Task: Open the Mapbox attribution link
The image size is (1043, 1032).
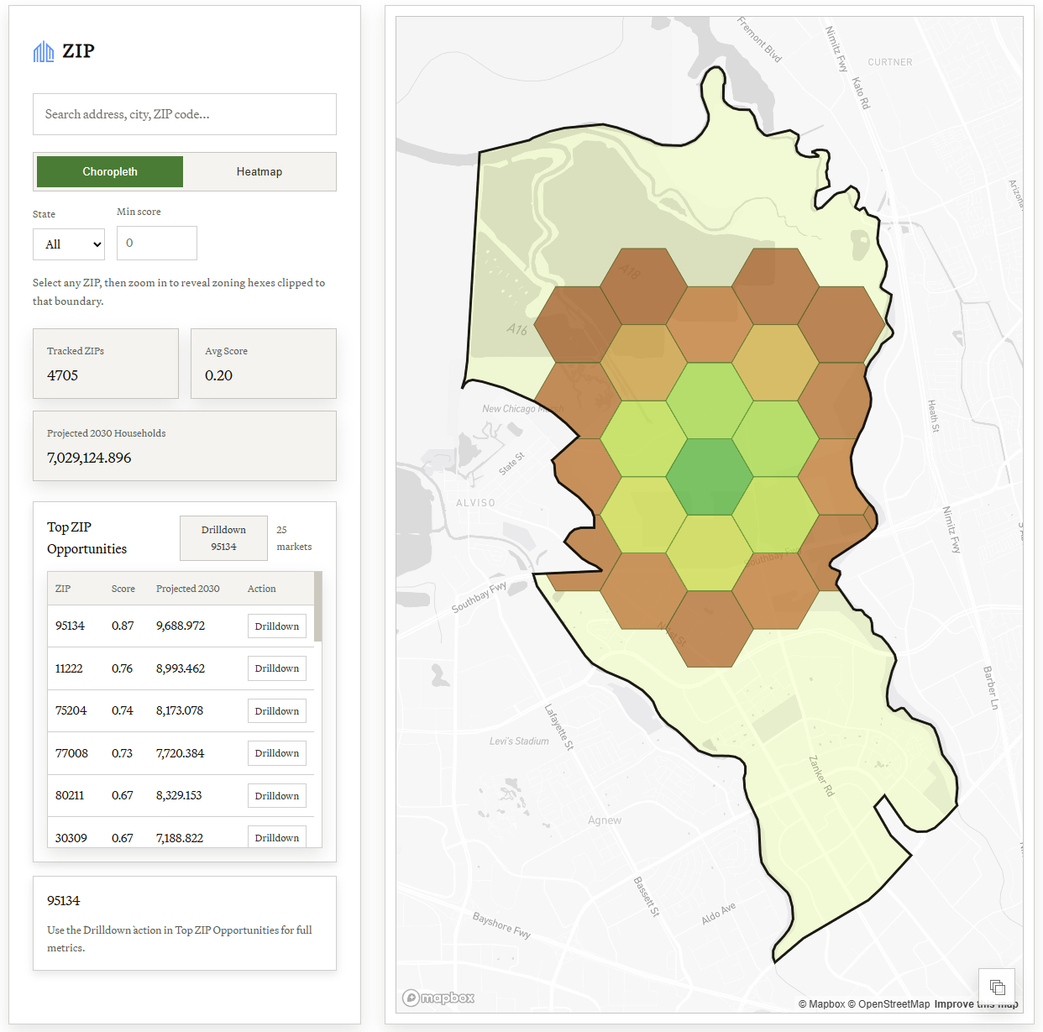Action: pyautogui.click(x=821, y=1004)
